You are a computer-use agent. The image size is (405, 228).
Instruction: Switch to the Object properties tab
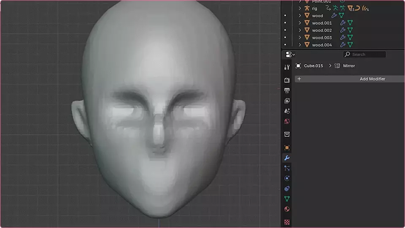click(x=287, y=148)
